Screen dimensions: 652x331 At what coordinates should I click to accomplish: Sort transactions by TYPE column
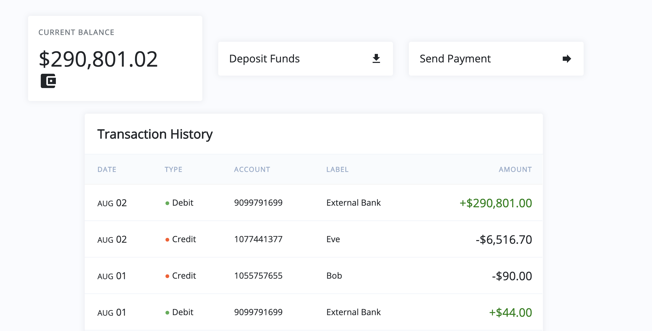(x=174, y=169)
